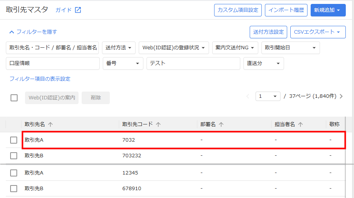Click the 口座情報 filter input field
The image size is (354, 198).
click(x=53, y=63)
